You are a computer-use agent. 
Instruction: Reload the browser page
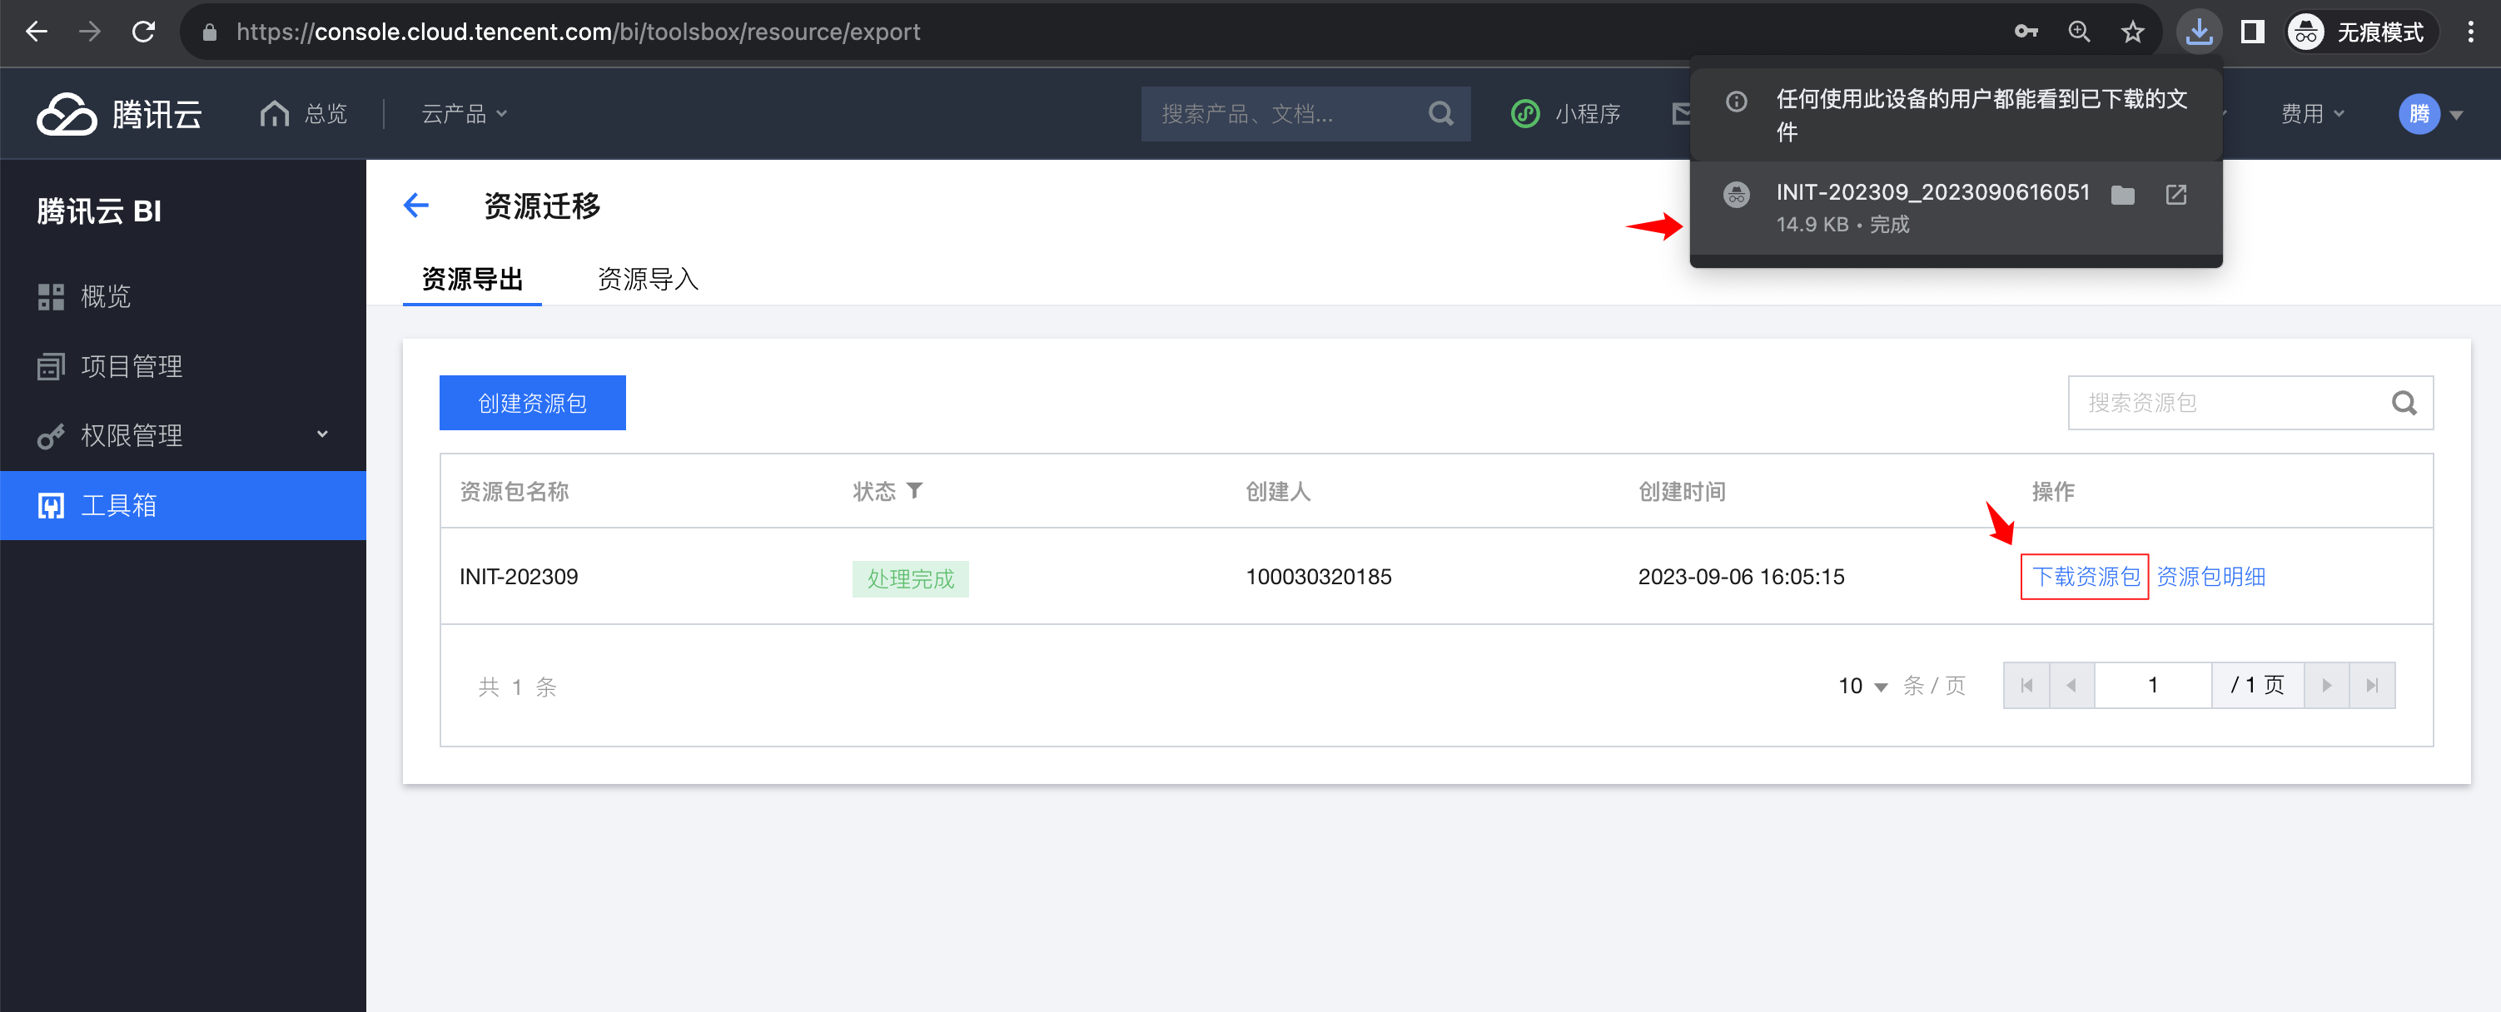coord(144,32)
